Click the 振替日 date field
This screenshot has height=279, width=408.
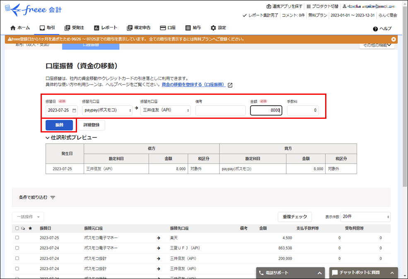coord(62,110)
